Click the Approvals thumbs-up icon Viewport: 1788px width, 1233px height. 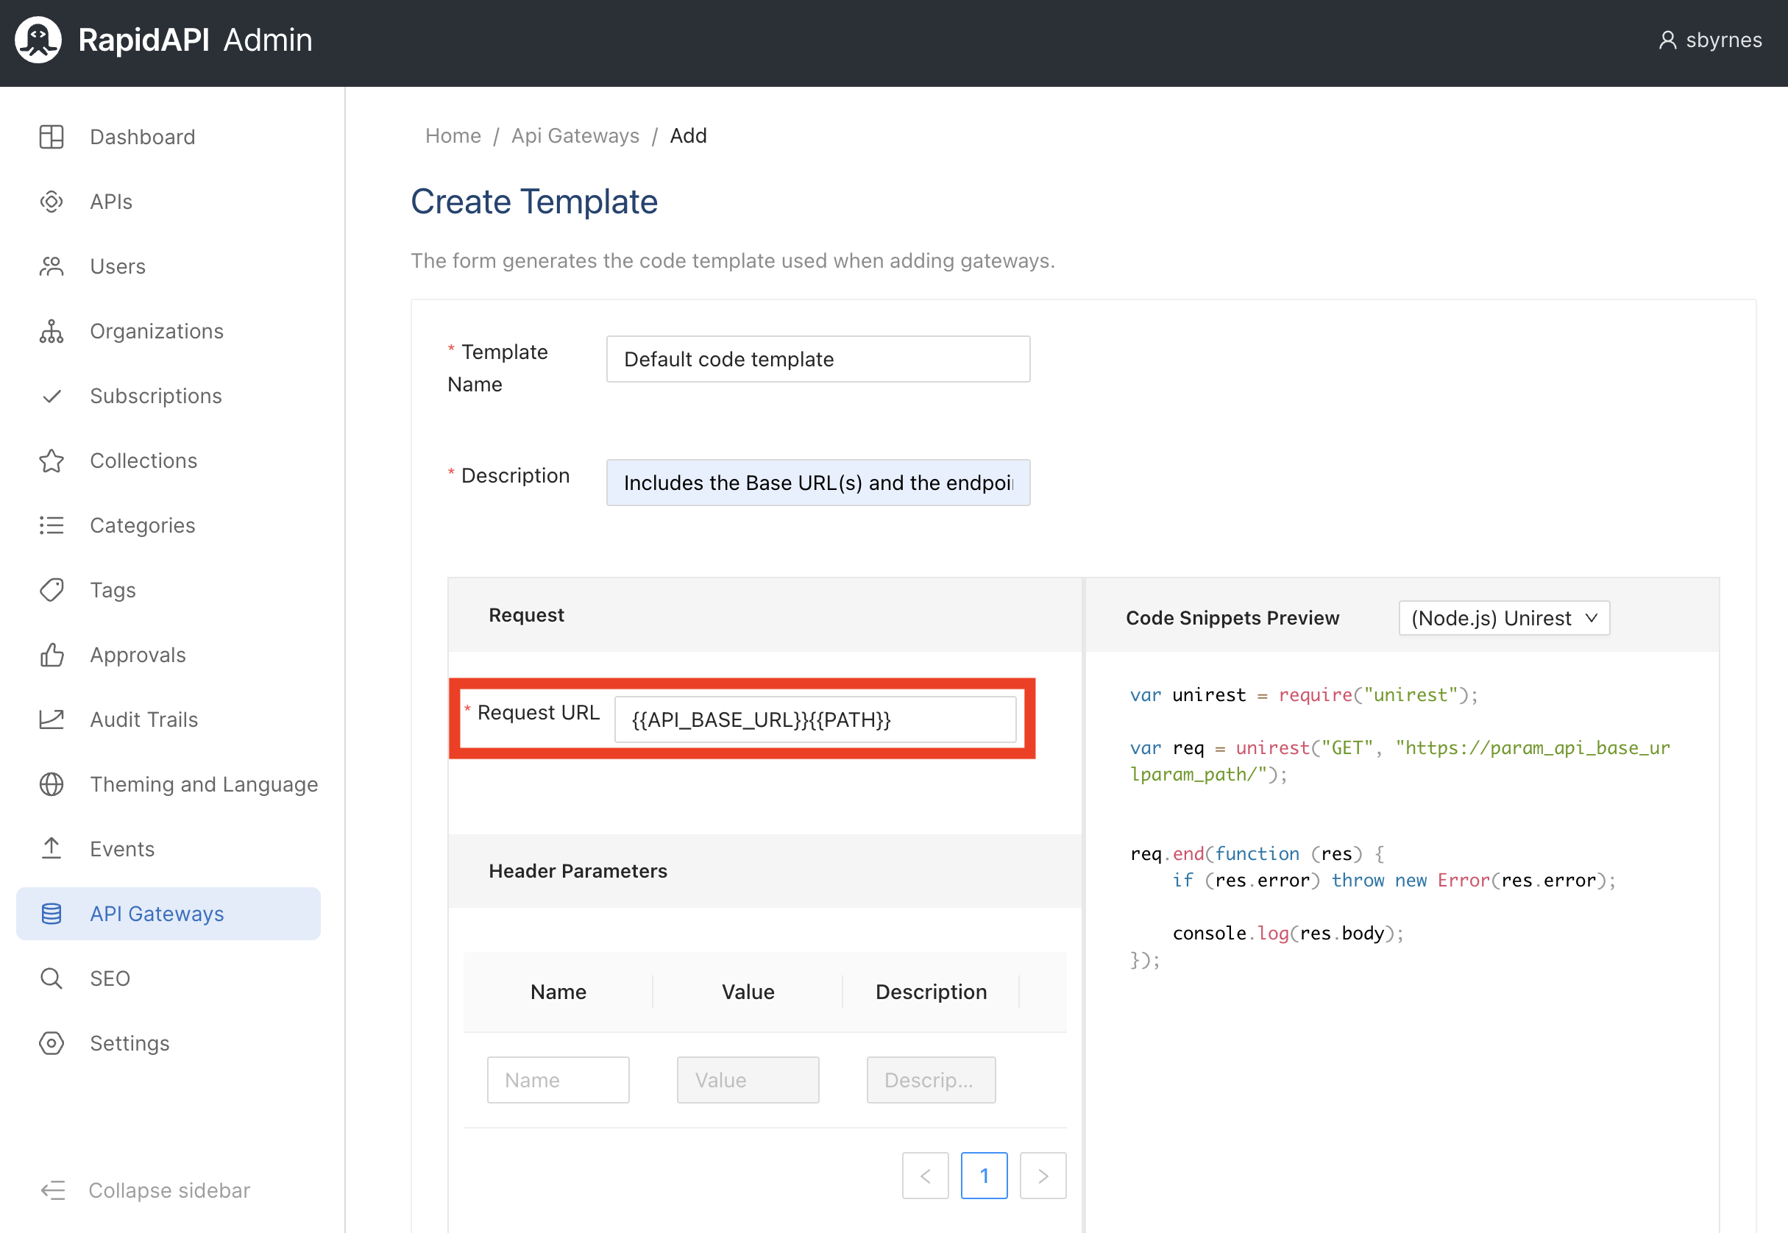tap(51, 655)
